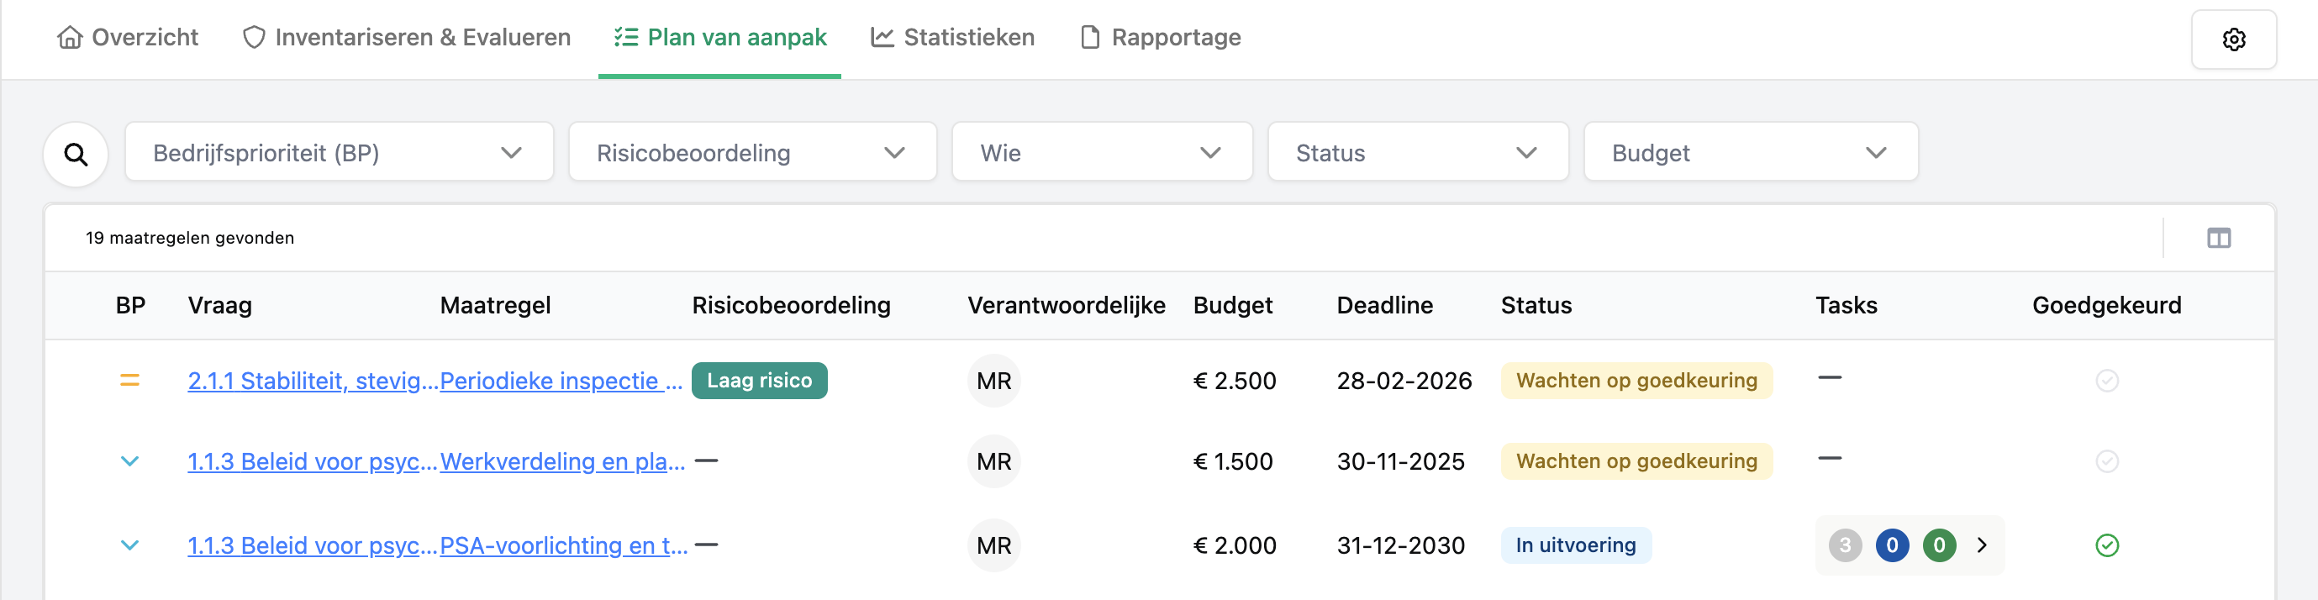Click MR avatar for Periodieke inspectie row
Screen dimensions: 2318x600
tap(993, 381)
